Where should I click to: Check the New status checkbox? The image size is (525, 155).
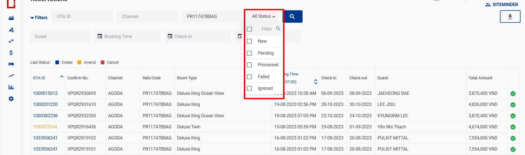pos(249,41)
